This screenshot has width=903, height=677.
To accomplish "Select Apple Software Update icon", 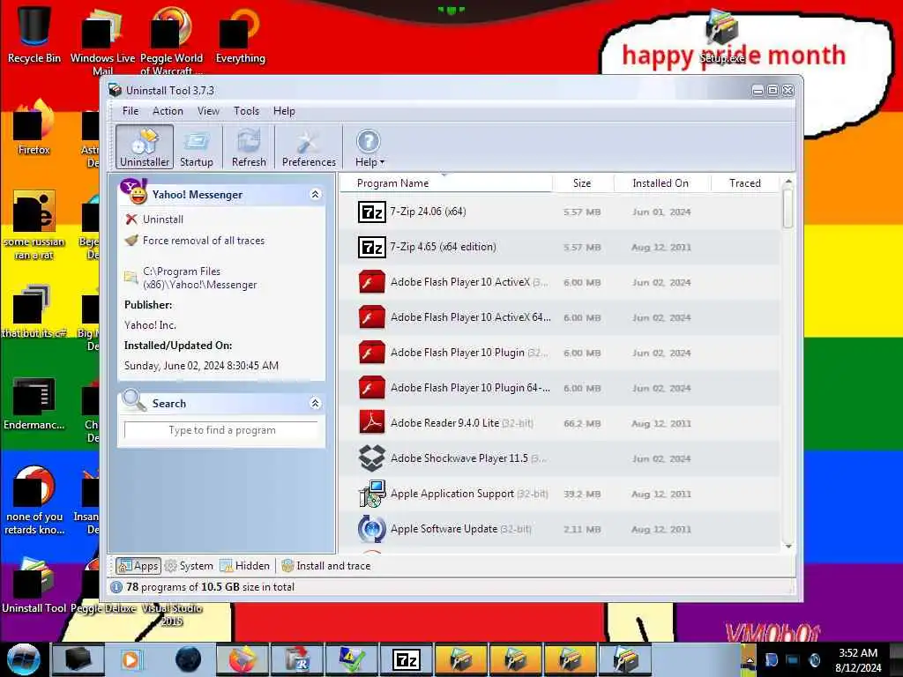I will [371, 529].
